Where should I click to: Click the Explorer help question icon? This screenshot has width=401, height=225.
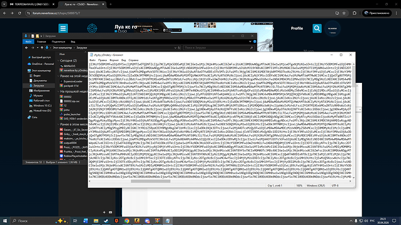tap(255, 42)
